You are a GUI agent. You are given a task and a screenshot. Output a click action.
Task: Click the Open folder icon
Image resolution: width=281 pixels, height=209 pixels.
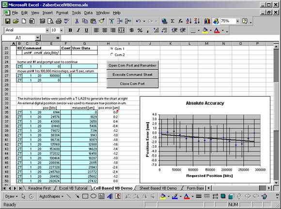[x=16, y=21]
